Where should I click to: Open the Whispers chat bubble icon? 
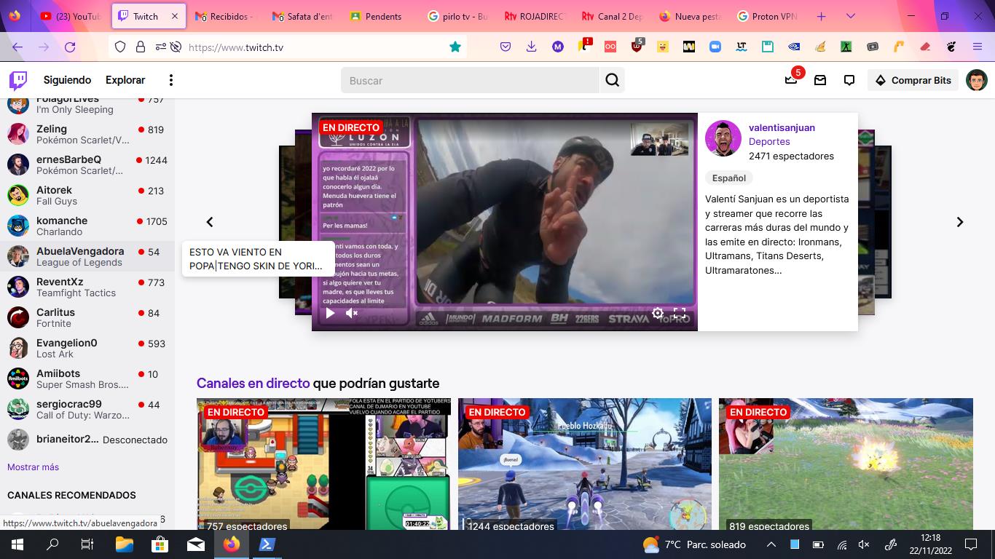849,80
